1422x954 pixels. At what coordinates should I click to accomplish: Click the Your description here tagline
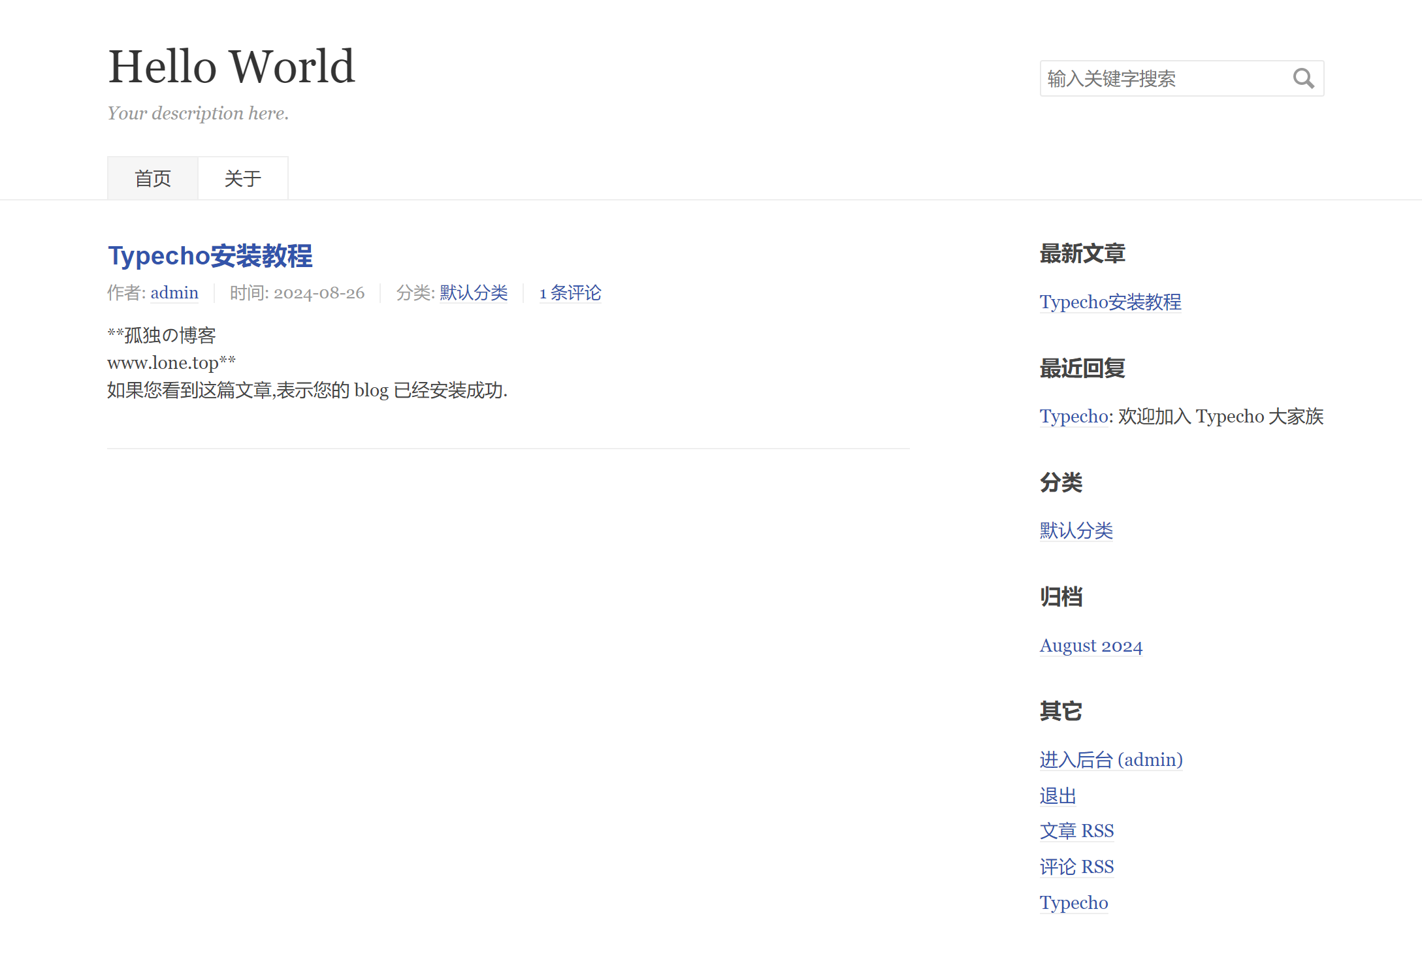[x=198, y=114]
